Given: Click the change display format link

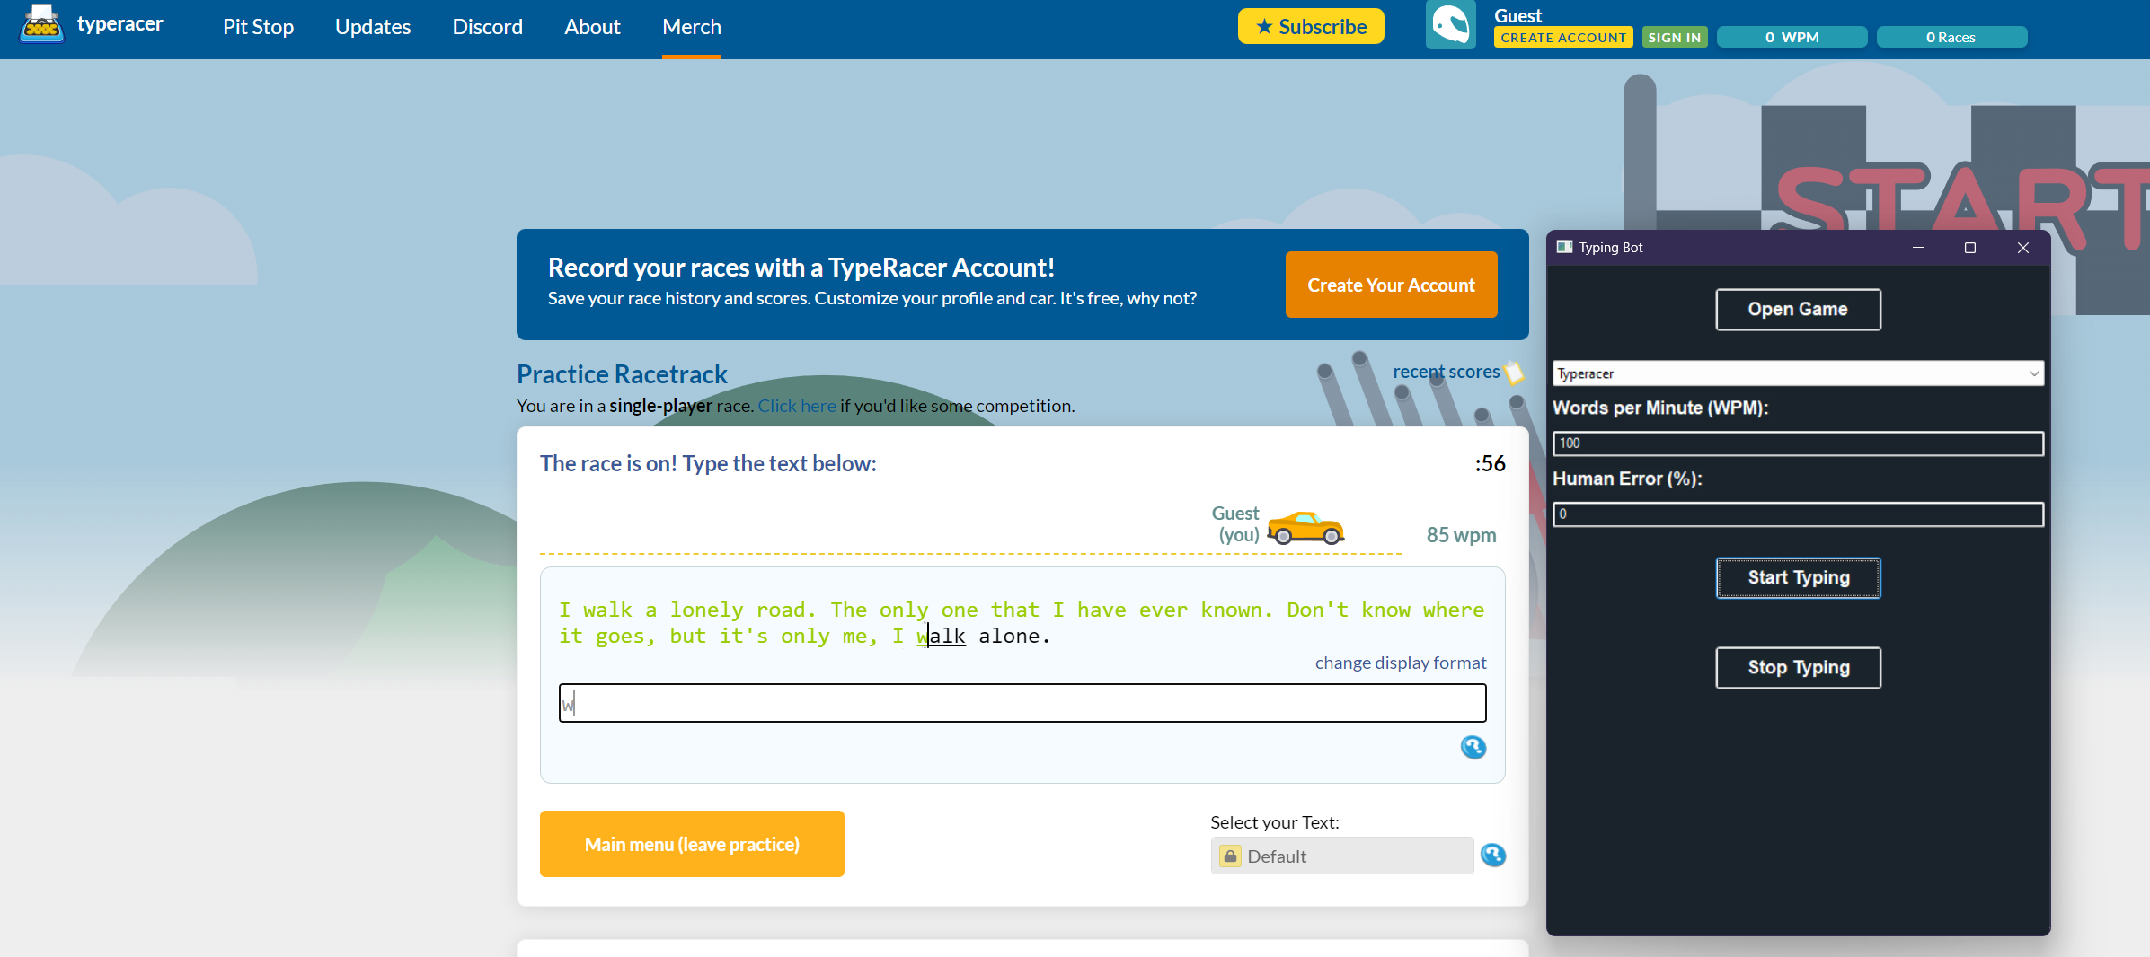Looking at the screenshot, I should click(x=1401, y=663).
